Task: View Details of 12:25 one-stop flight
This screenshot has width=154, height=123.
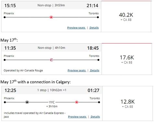Action: [x=95, y=117]
